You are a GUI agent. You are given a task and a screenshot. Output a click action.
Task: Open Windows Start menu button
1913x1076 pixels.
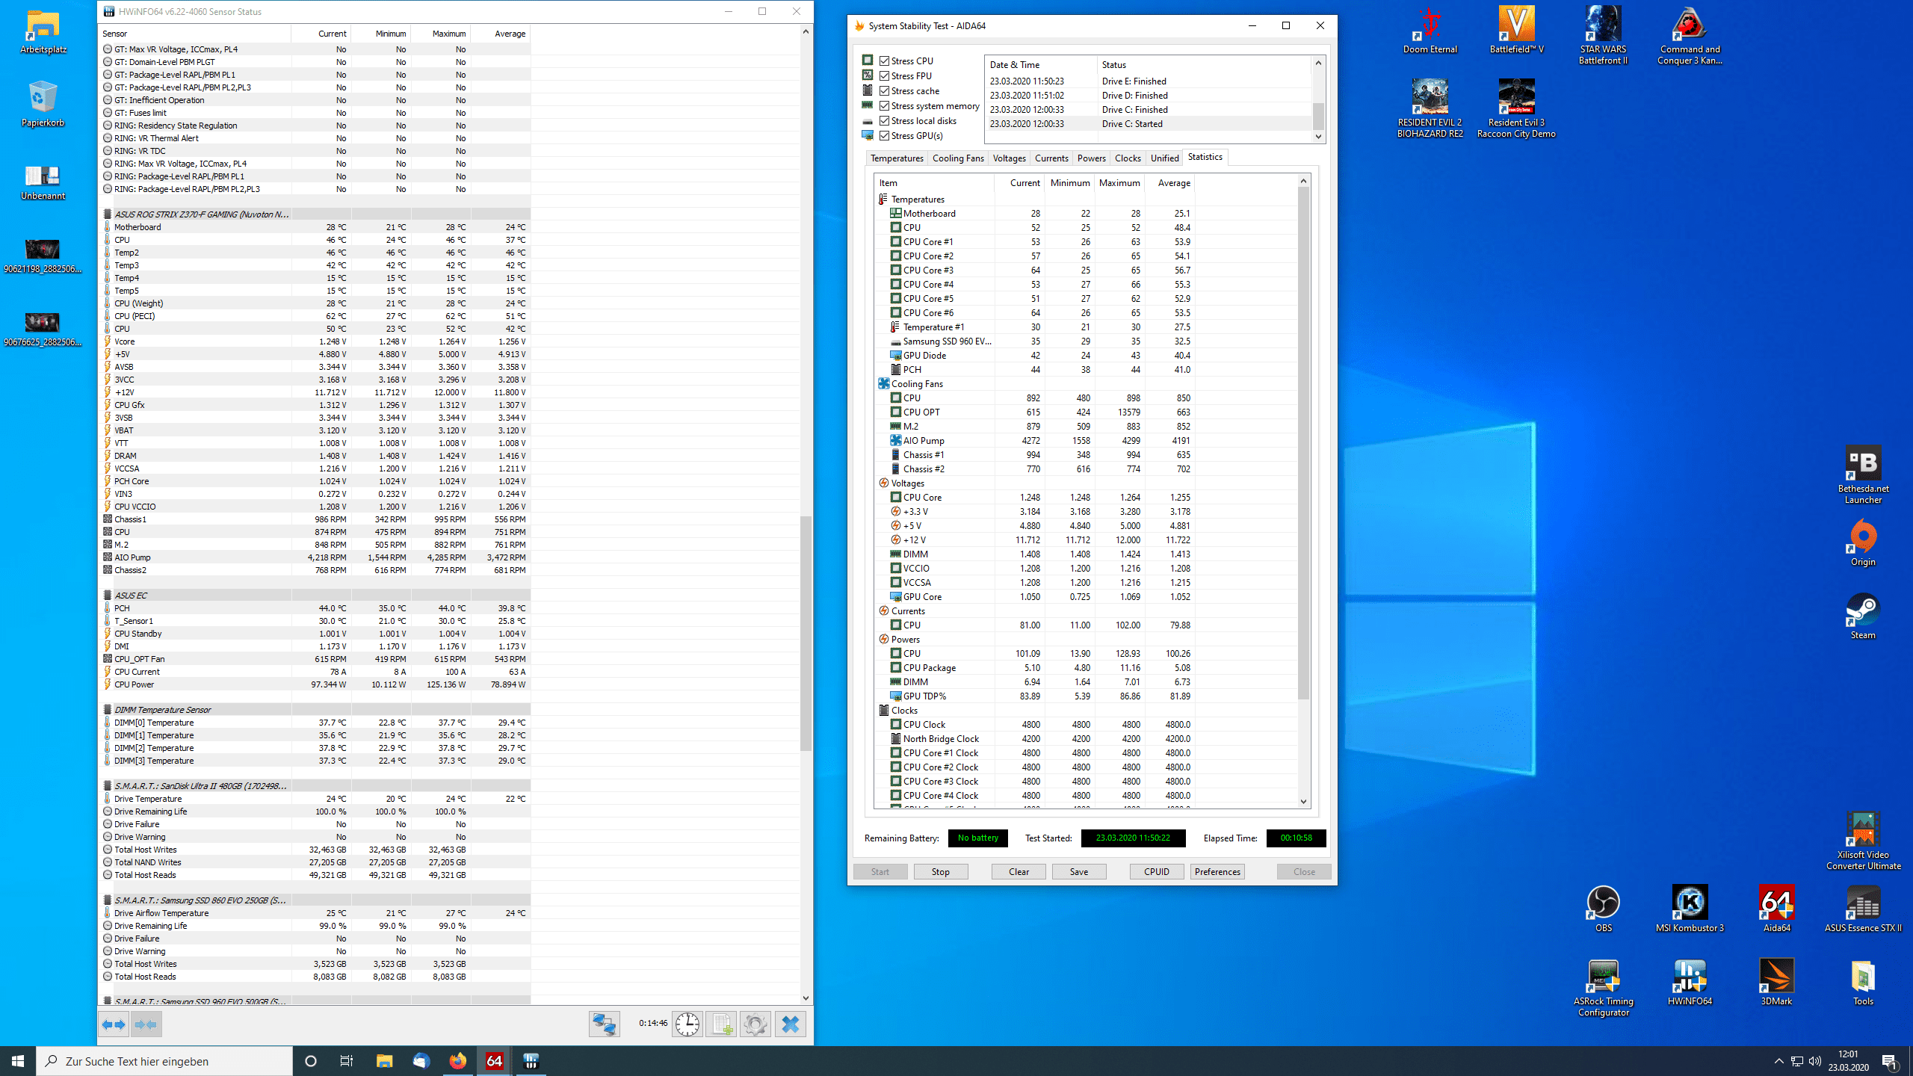[x=18, y=1061]
